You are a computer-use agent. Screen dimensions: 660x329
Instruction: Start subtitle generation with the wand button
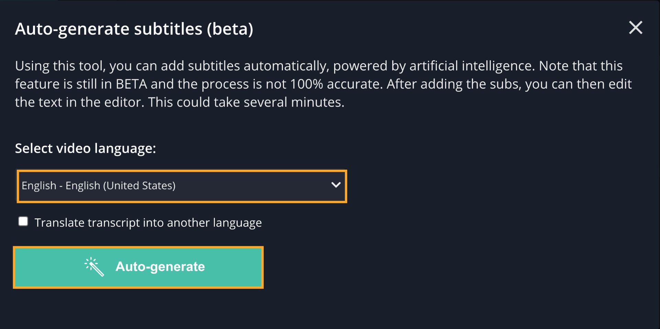pos(138,267)
